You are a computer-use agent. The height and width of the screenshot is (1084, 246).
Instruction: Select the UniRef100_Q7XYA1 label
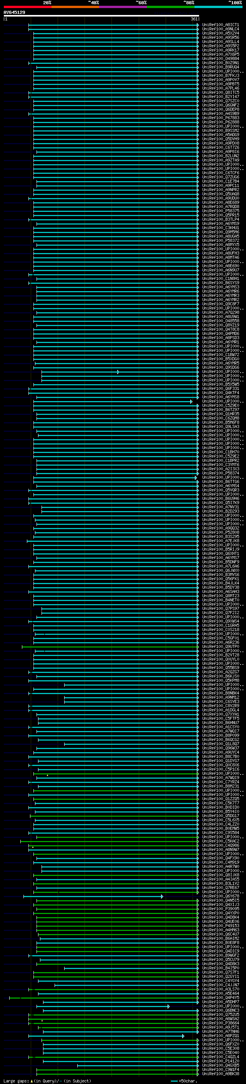click(x=221, y=714)
